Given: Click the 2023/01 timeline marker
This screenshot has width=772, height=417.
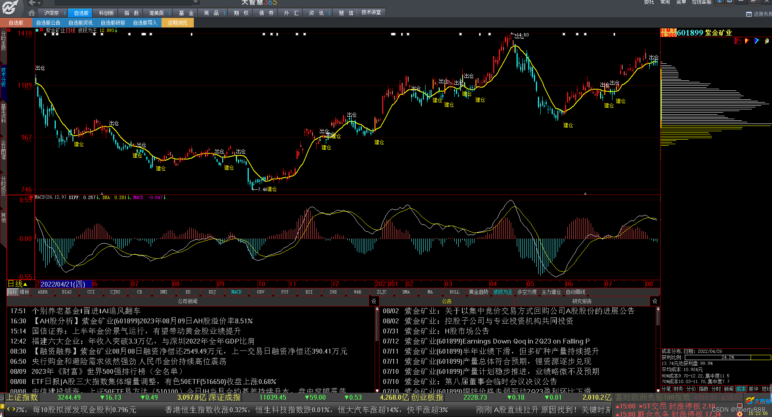Looking at the screenshot, I should click(386, 284).
